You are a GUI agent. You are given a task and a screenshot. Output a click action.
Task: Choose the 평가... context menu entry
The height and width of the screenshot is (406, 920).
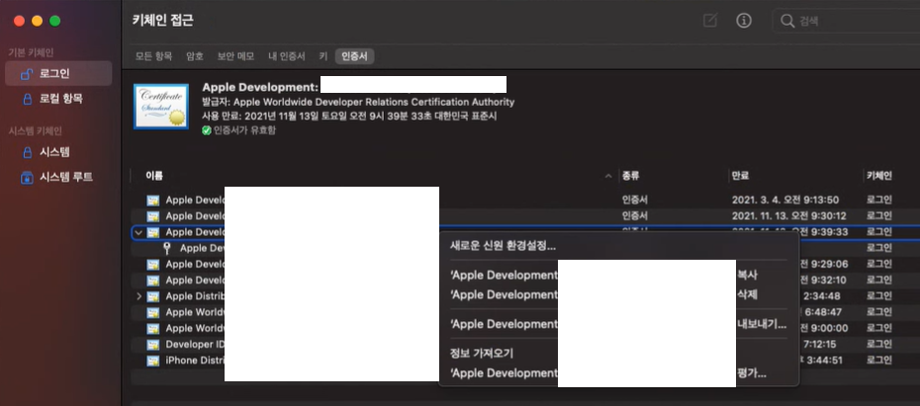(752, 373)
